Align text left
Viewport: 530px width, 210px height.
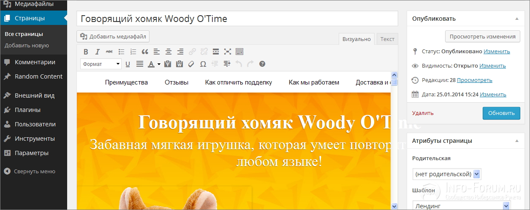157,52
